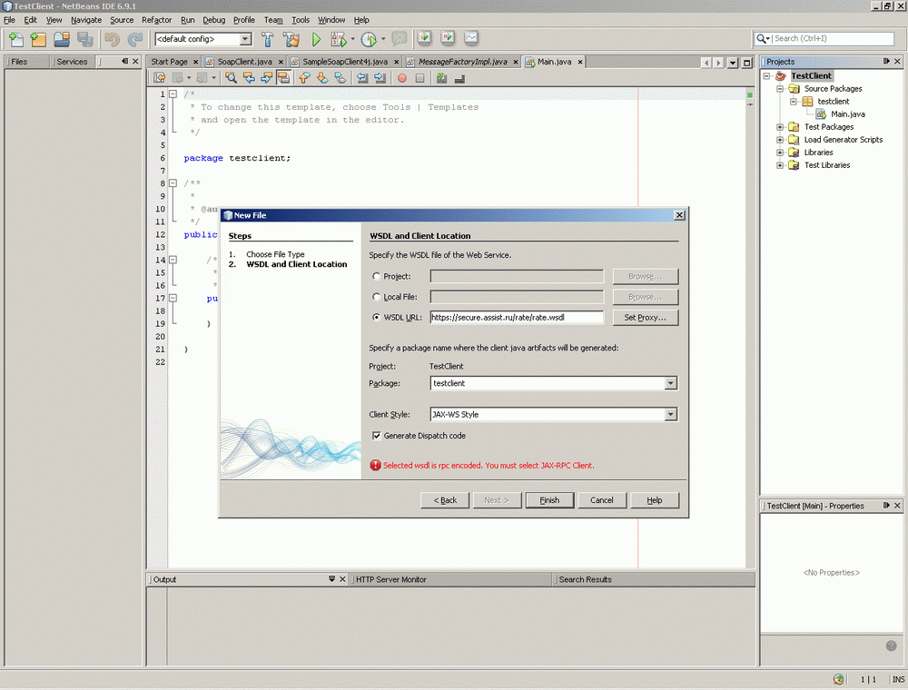Click the Find Previous Occurrence icon

tap(249, 77)
